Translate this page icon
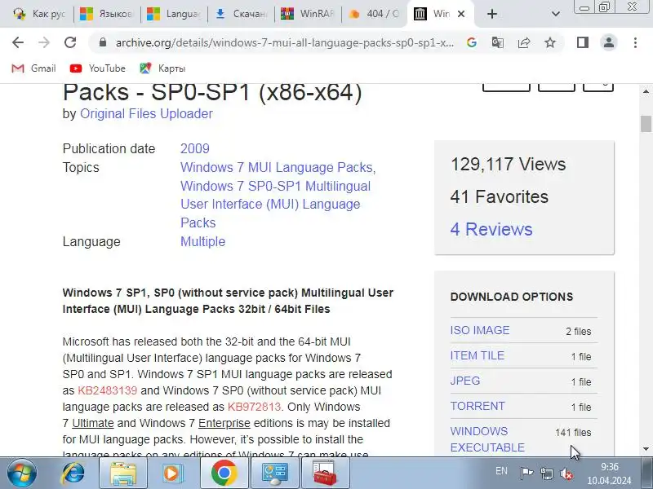 point(498,42)
